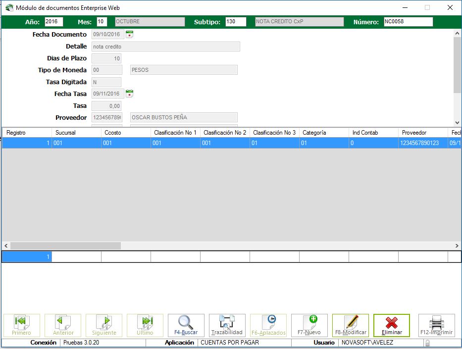Click 'CUENTAS POR PAGAR' in the status bar

point(230,343)
